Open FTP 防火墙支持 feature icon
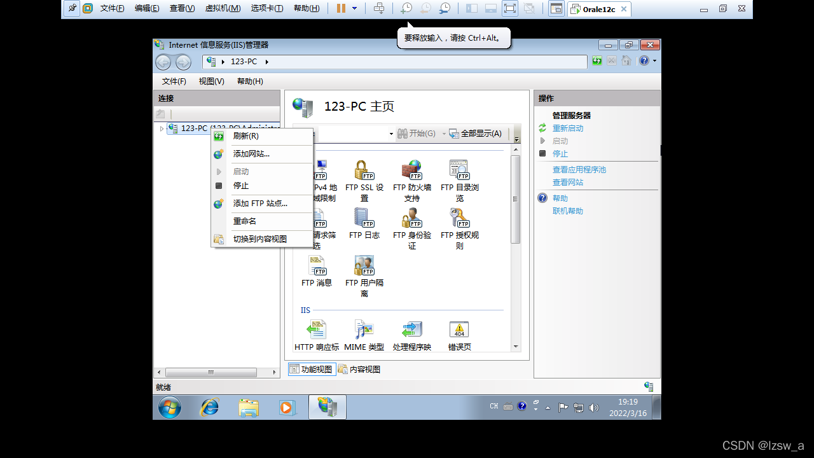 coord(412,181)
